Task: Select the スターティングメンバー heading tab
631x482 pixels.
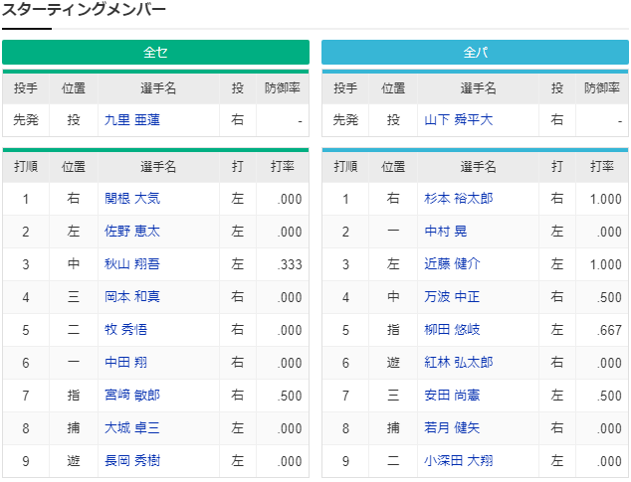Action: pyautogui.click(x=84, y=9)
